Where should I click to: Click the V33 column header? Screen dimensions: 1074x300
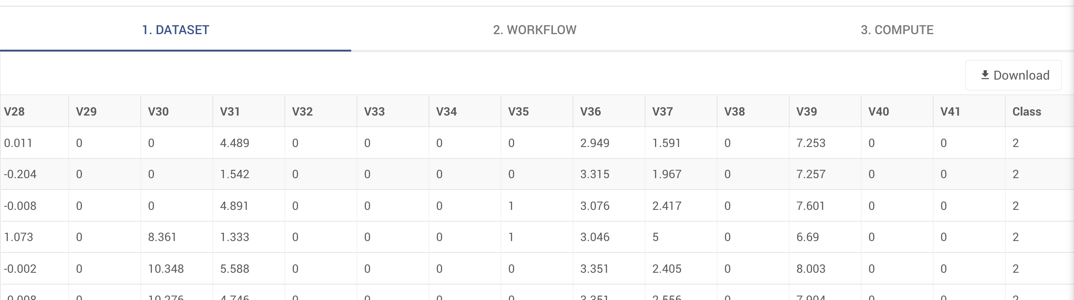tap(374, 111)
